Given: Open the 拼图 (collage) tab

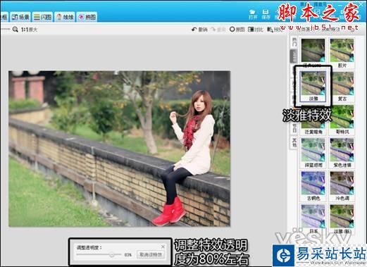Looking at the screenshot, I should (87, 17).
